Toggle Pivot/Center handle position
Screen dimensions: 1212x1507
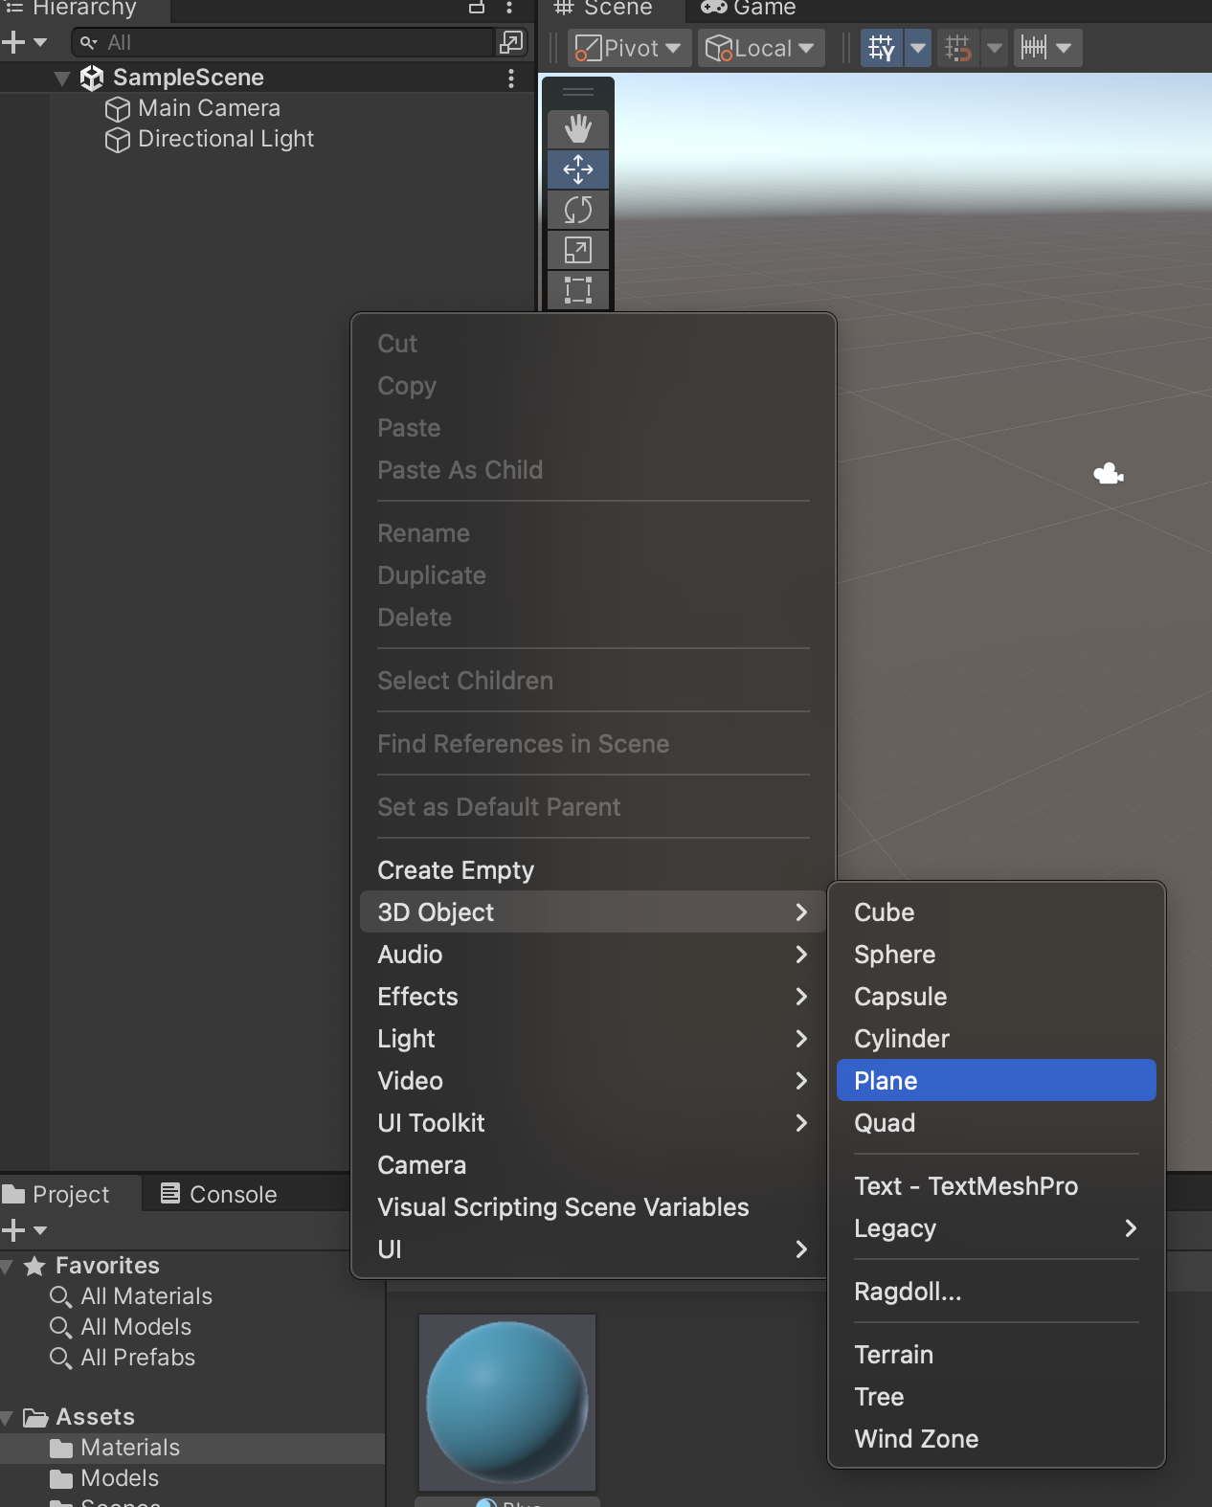tap(629, 48)
